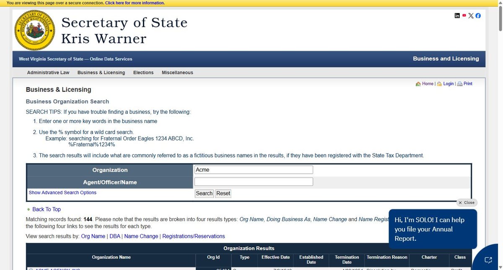Show Advanced Search Options
Screen dimensions: 503x270
pos(62,193)
